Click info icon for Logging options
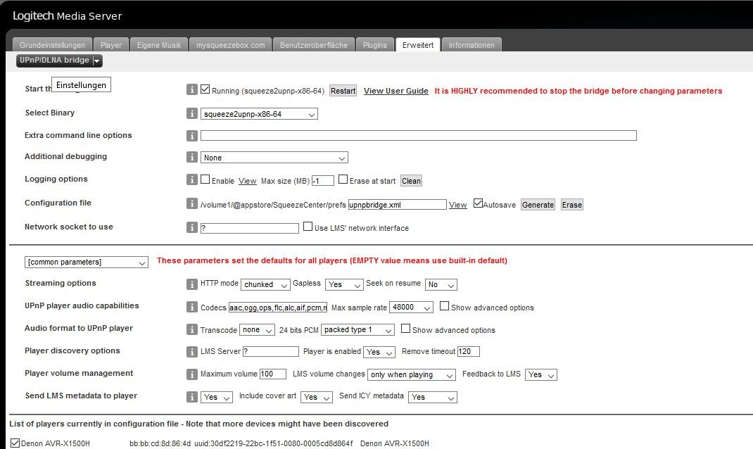The width and height of the screenshot is (753, 449). click(x=191, y=180)
